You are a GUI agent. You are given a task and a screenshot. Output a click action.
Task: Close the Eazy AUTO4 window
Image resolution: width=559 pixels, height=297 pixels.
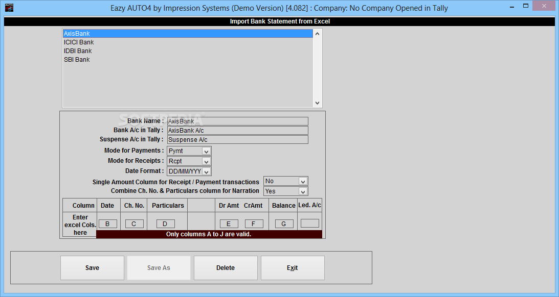click(544, 6)
